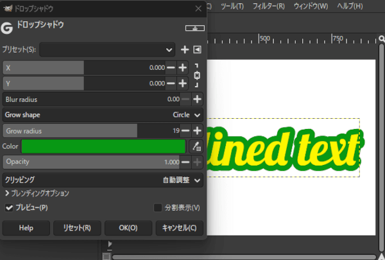Decrease the Y offset with minus

point(171,83)
